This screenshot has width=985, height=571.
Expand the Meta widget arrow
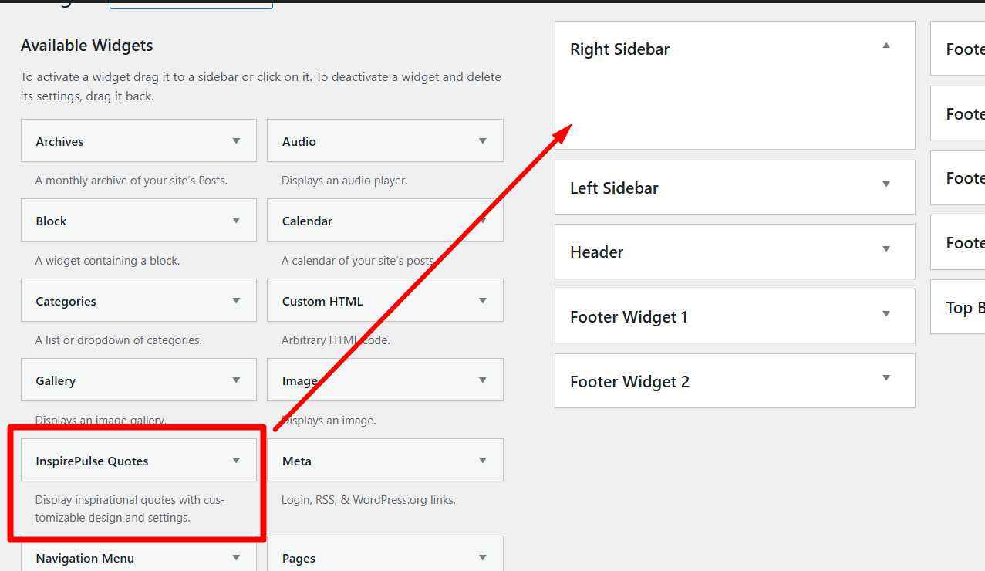[483, 461]
